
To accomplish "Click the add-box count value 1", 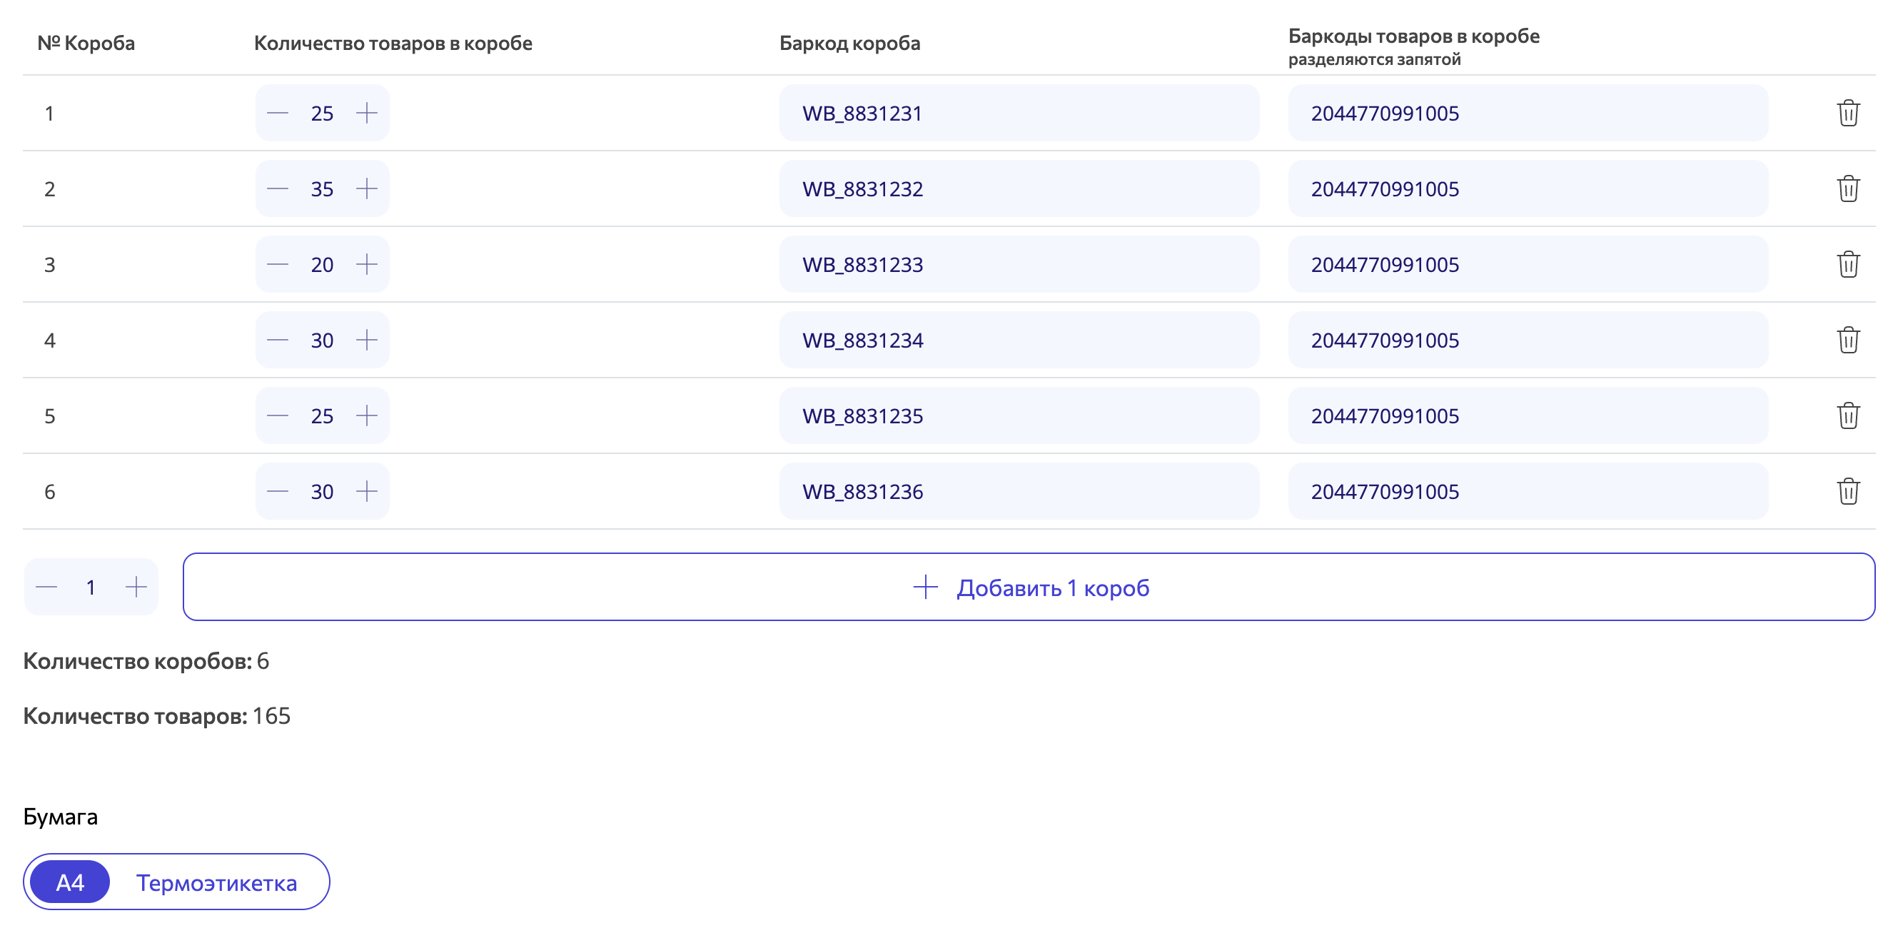I will pos(91,588).
